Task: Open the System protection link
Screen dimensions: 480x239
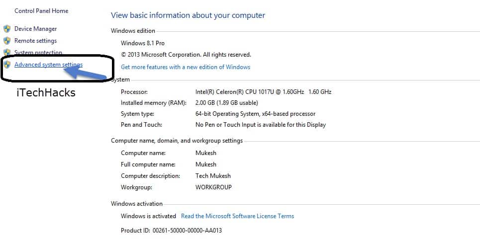Action: pos(38,53)
